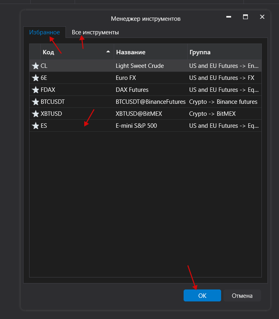Viewport: 279px width, 319px height.
Task: Sort by the Код column header
Action: 77,52
